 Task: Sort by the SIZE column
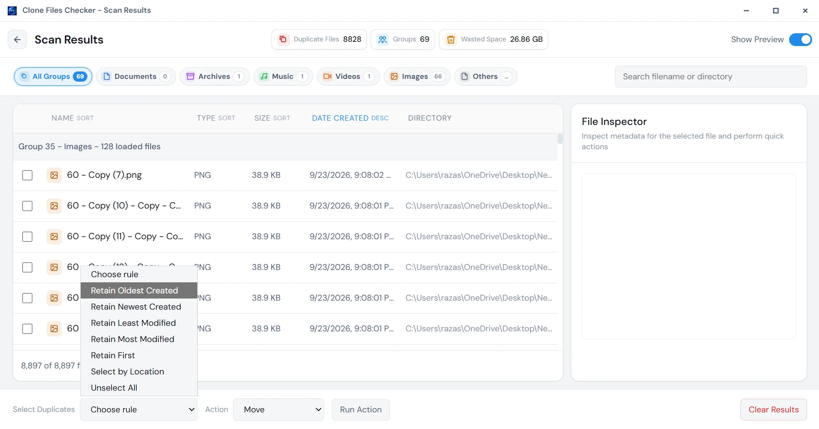(272, 118)
